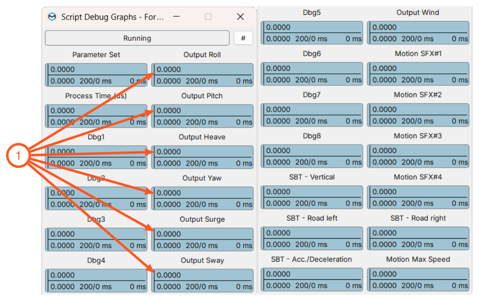
Task: Minimize the Script Debug Graphs window
Action: coord(177,16)
